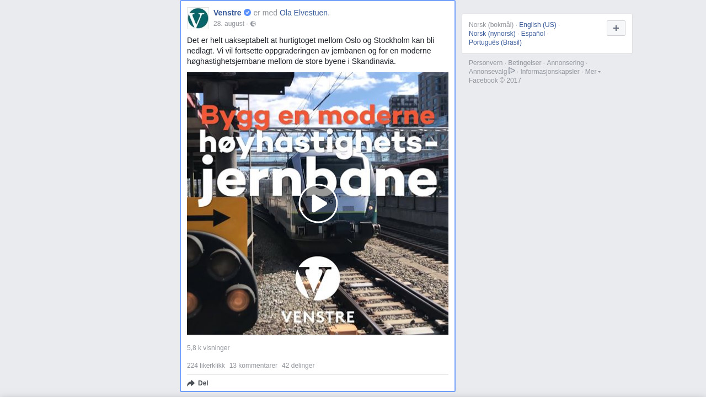Open the Informasjonskapsler footer link
The image size is (706, 397).
click(550, 72)
